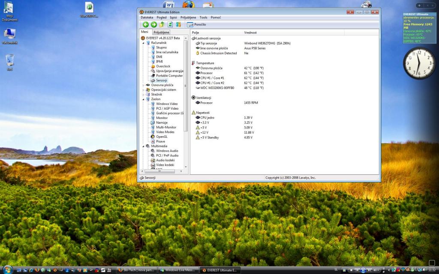This screenshot has height=274, width=439.
Task: Select Portable Computer in the tree
Action: click(167, 76)
